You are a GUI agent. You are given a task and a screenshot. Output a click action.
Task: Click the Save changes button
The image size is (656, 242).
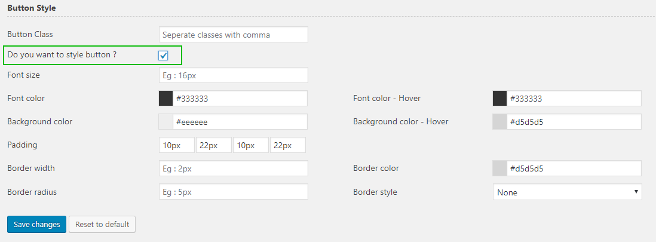pos(36,224)
